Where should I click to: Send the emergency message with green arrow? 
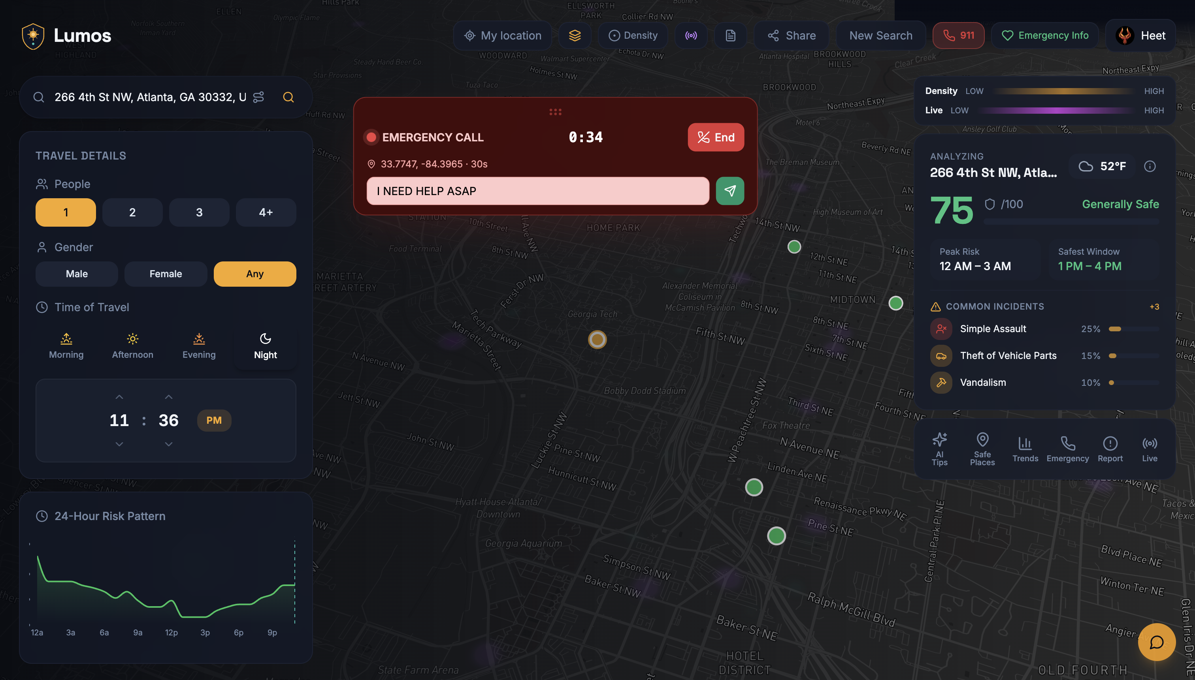(x=729, y=191)
